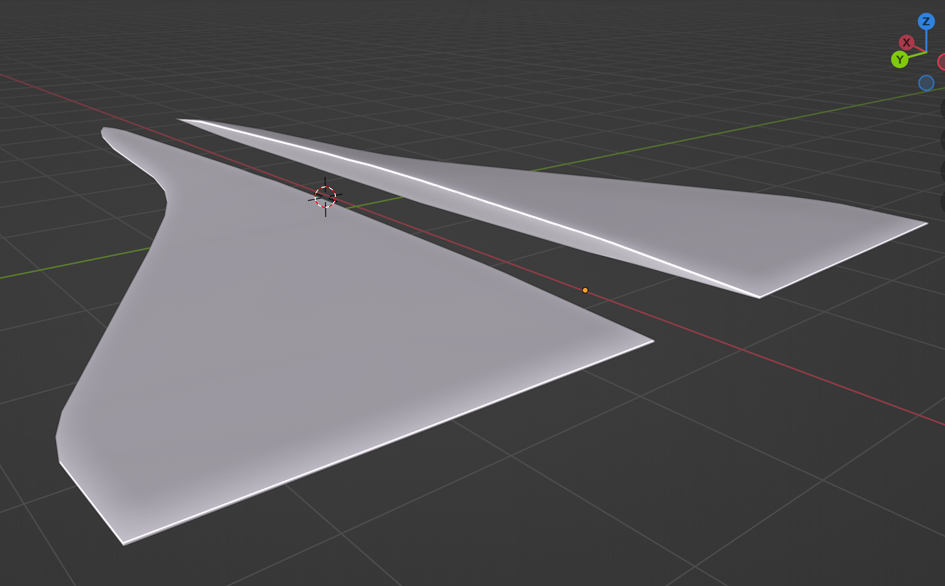Click the hollow blue negative Z gizmo circle
Viewport: 945px width, 586px height.
(x=926, y=83)
